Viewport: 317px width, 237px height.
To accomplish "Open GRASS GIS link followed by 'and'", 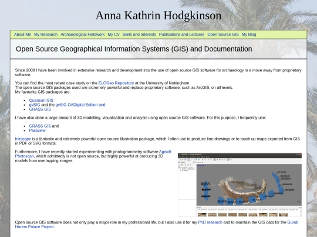I will click(x=40, y=126).
